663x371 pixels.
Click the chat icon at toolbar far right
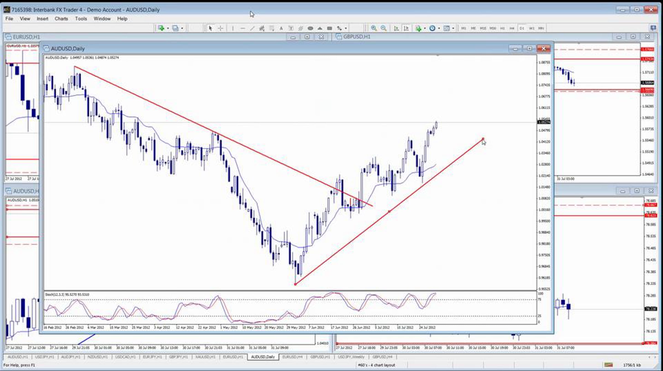(x=653, y=28)
